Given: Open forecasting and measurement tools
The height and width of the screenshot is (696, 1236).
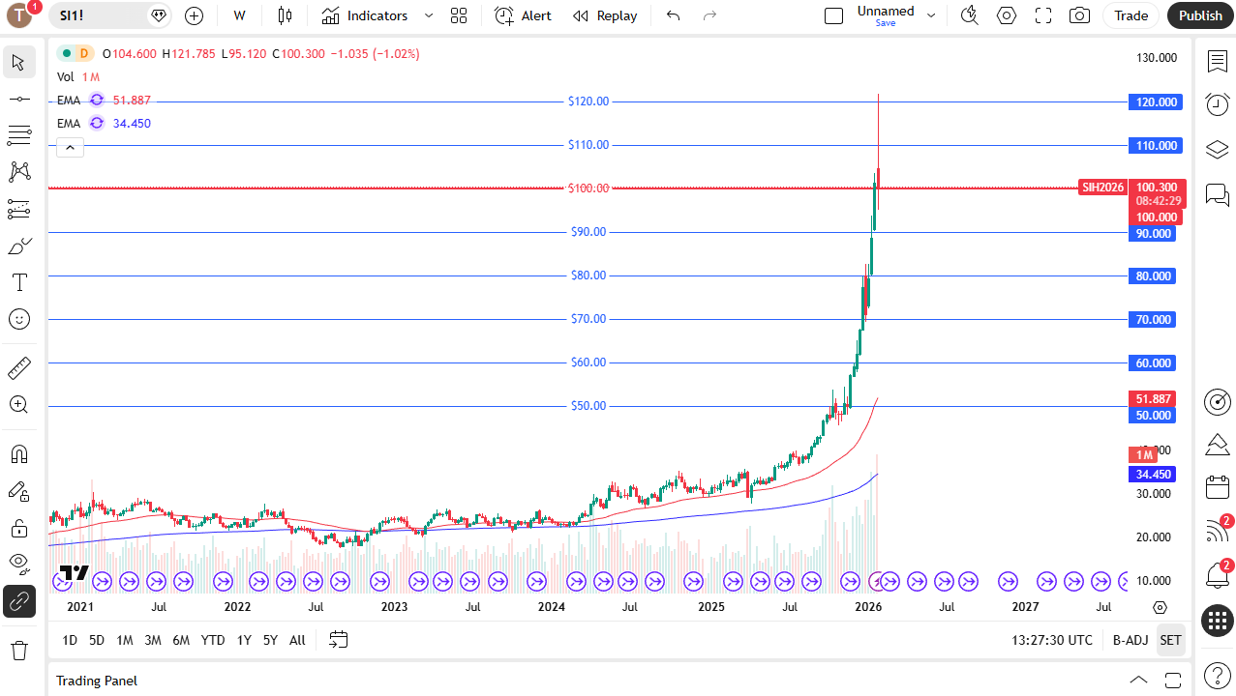Looking at the screenshot, I should coord(18,209).
